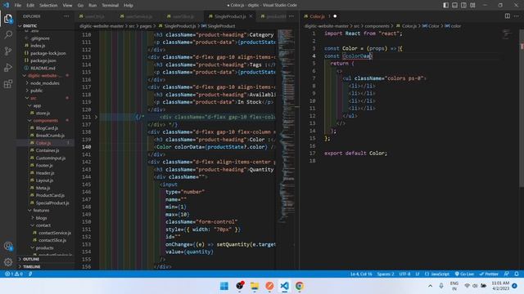Click Spaces: 2 indentation setting
The width and height of the screenshot is (524, 294).
[x=386, y=274]
